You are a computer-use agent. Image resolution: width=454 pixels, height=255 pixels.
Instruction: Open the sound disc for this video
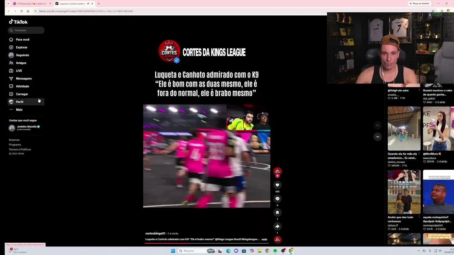(277, 240)
